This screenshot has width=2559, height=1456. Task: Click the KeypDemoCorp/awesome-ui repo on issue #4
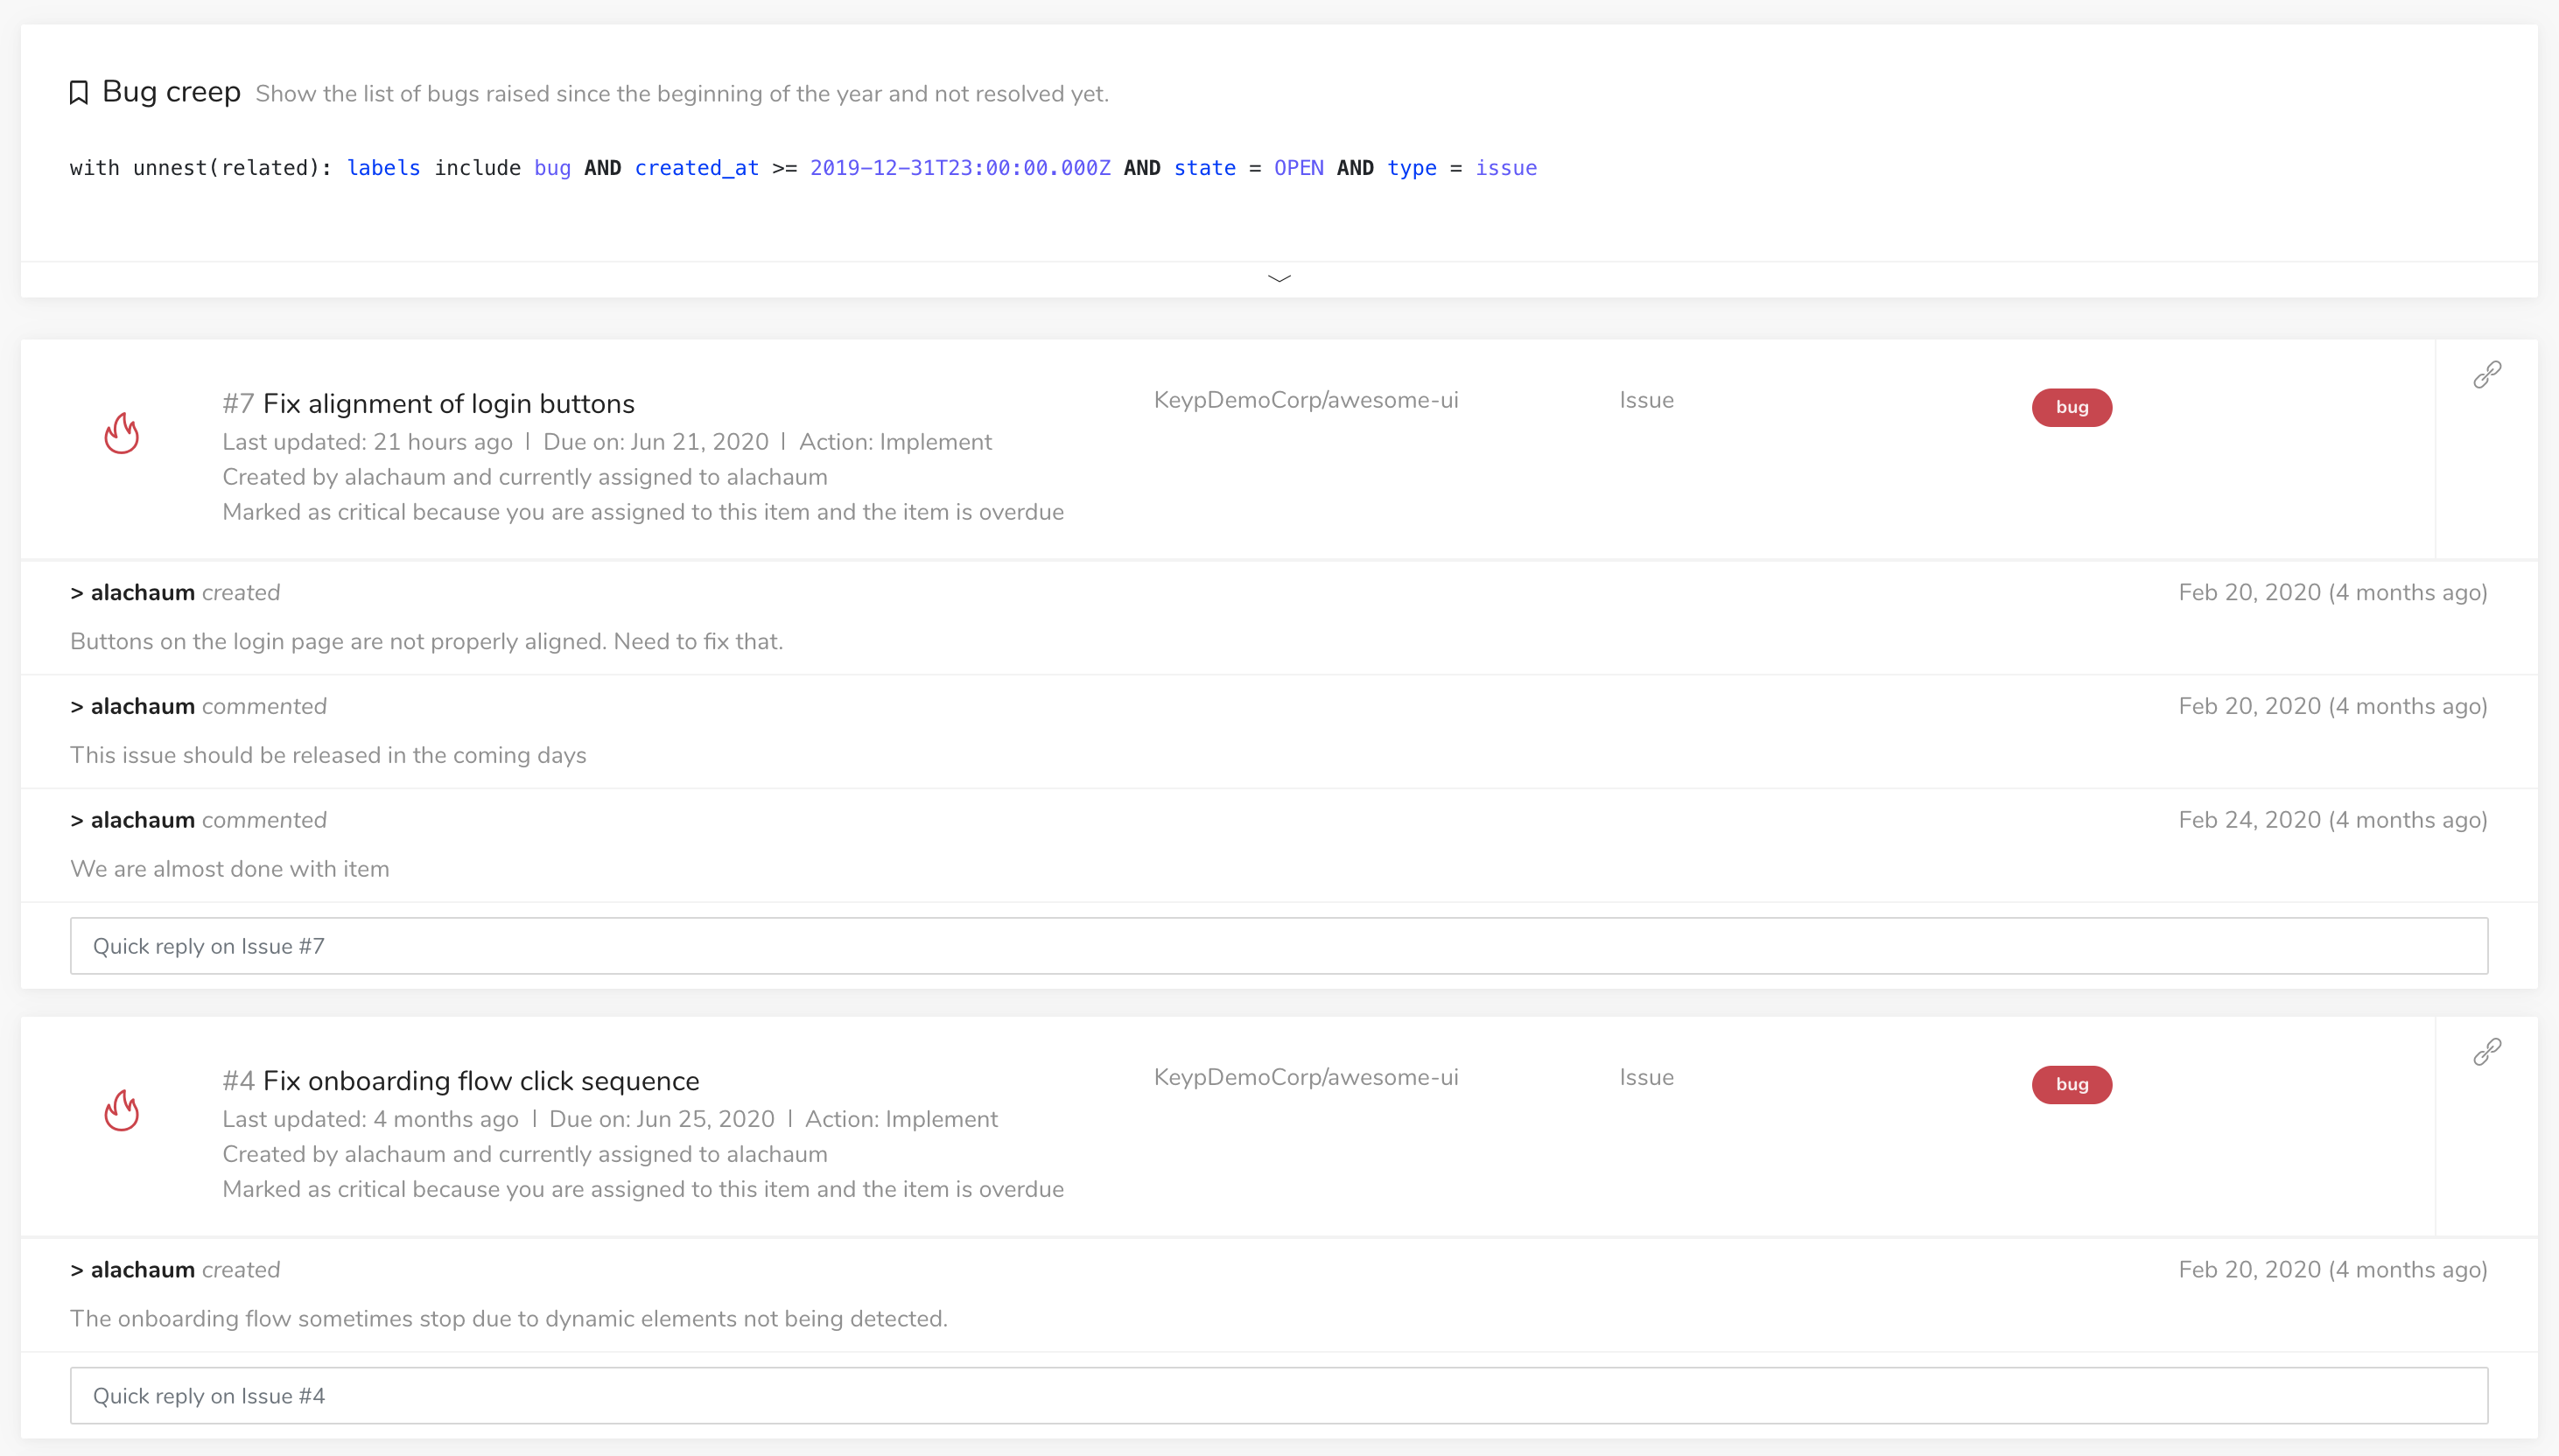pyautogui.click(x=1306, y=1077)
